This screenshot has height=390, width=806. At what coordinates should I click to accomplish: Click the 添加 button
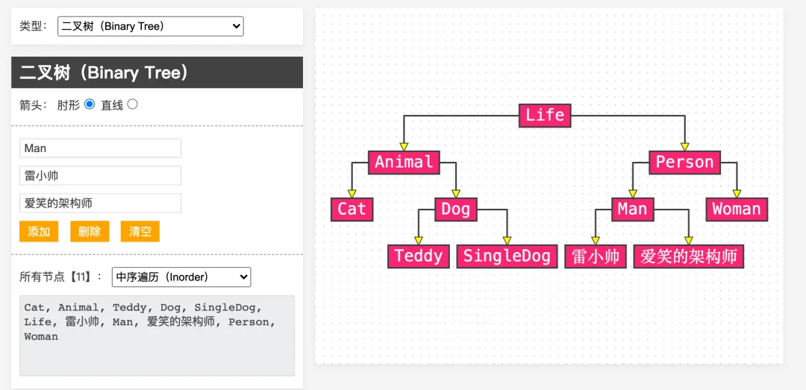pos(39,231)
